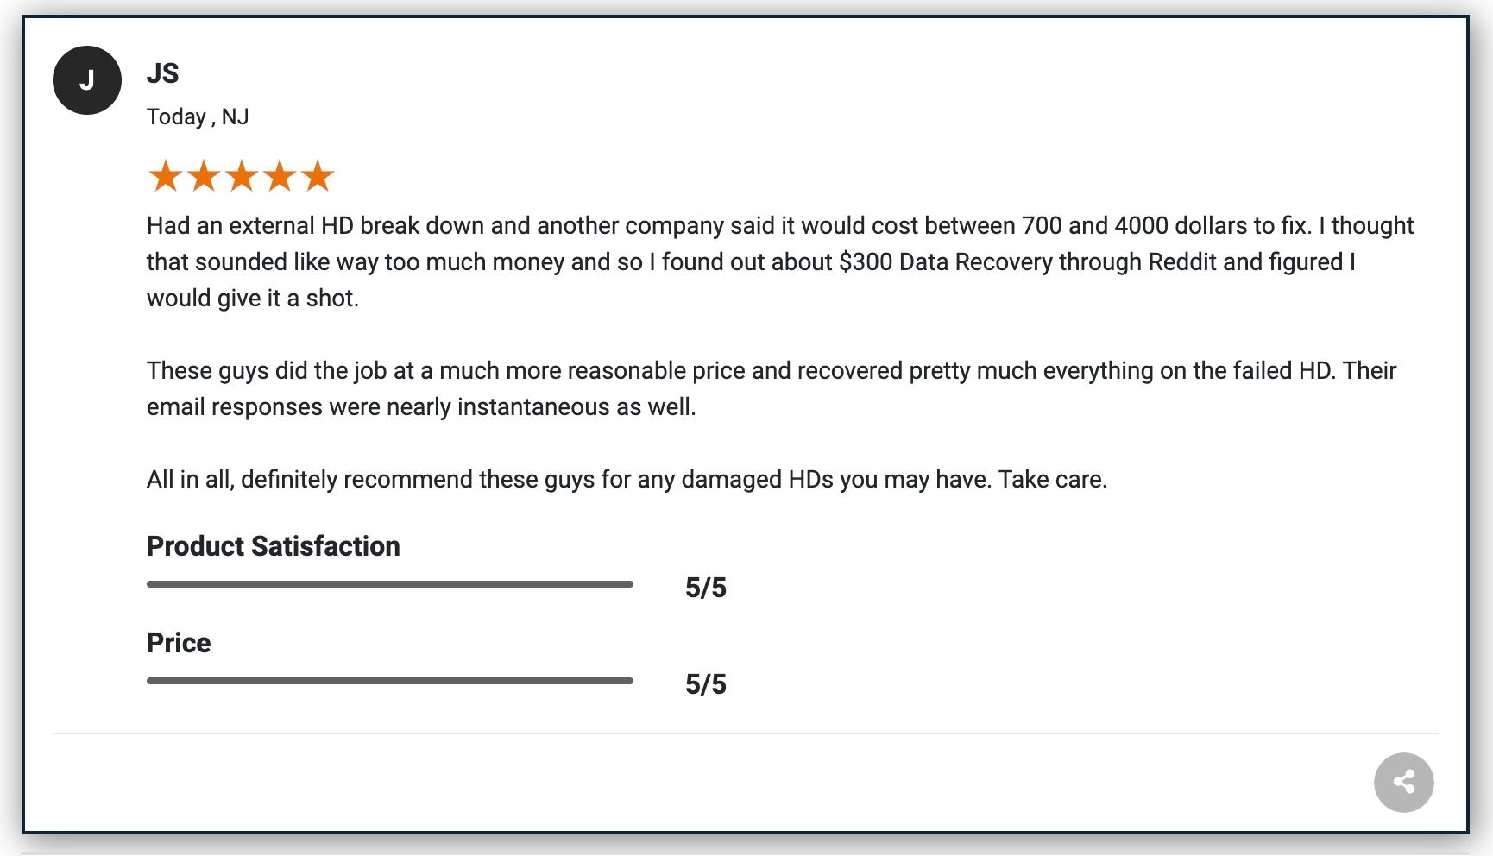Click the reviewer name JS

pyautogui.click(x=162, y=73)
